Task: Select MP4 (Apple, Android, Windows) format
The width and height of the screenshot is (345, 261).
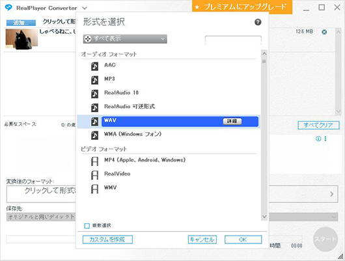Action: point(145,160)
